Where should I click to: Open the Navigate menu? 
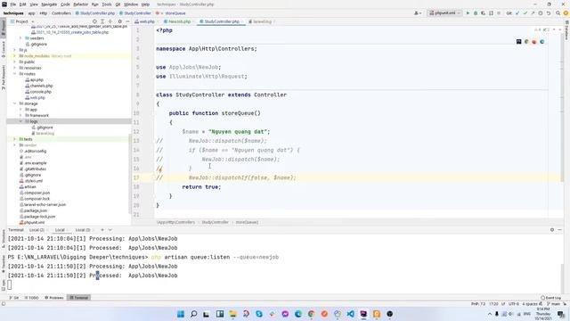(x=49, y=4)
